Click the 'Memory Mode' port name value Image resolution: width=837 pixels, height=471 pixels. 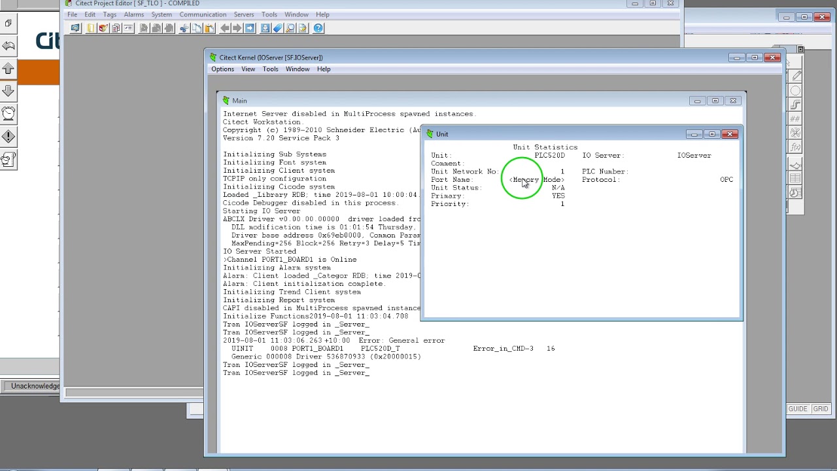[537, 180]
